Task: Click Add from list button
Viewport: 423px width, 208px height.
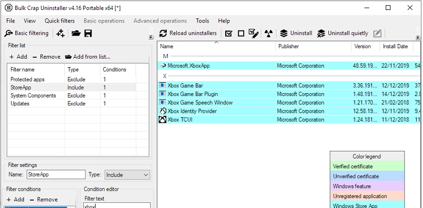Action: (x=88, y=57)
